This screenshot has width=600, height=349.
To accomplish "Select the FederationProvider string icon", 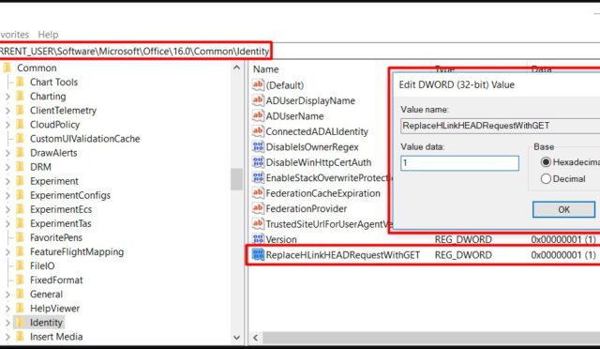I will pos(258,208).
